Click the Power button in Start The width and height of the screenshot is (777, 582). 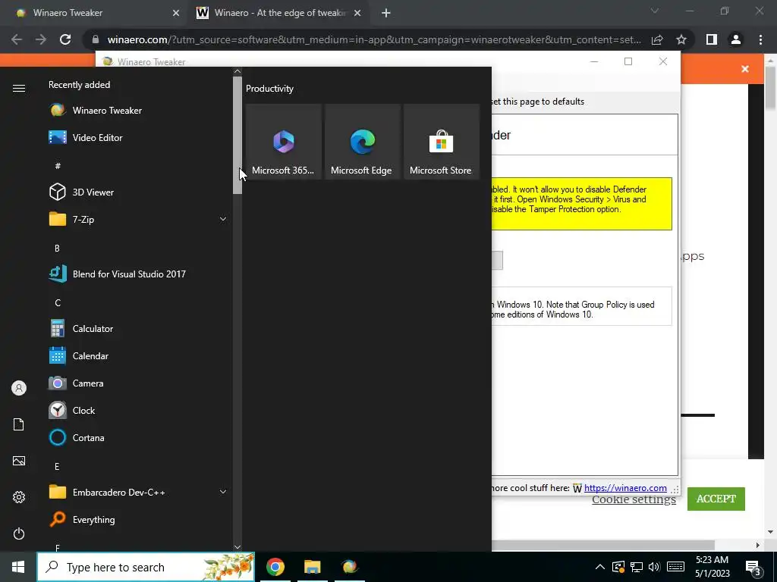pyautogui.click(x=19, y=533)
